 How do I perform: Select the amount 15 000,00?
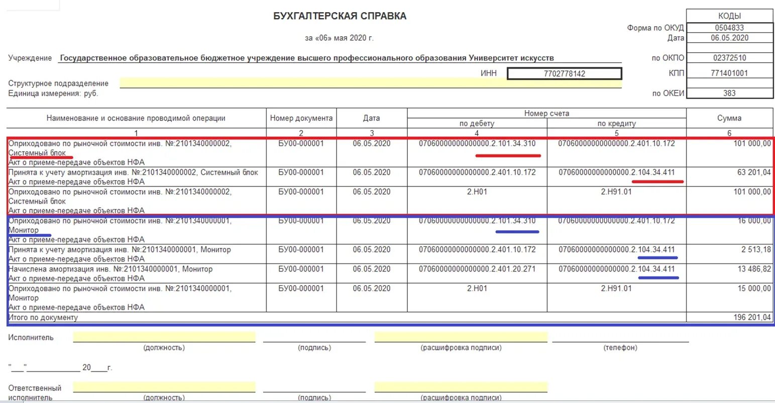(x=754, y=289)
